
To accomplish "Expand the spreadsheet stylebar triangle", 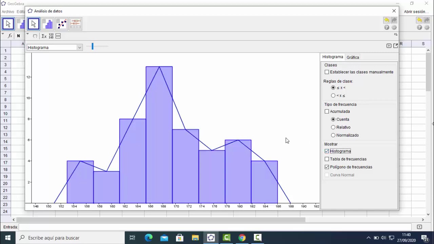I will point(3,34).
